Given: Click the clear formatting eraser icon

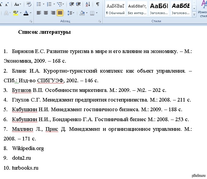Looking at the screenshot, I should tap(29, 4).
